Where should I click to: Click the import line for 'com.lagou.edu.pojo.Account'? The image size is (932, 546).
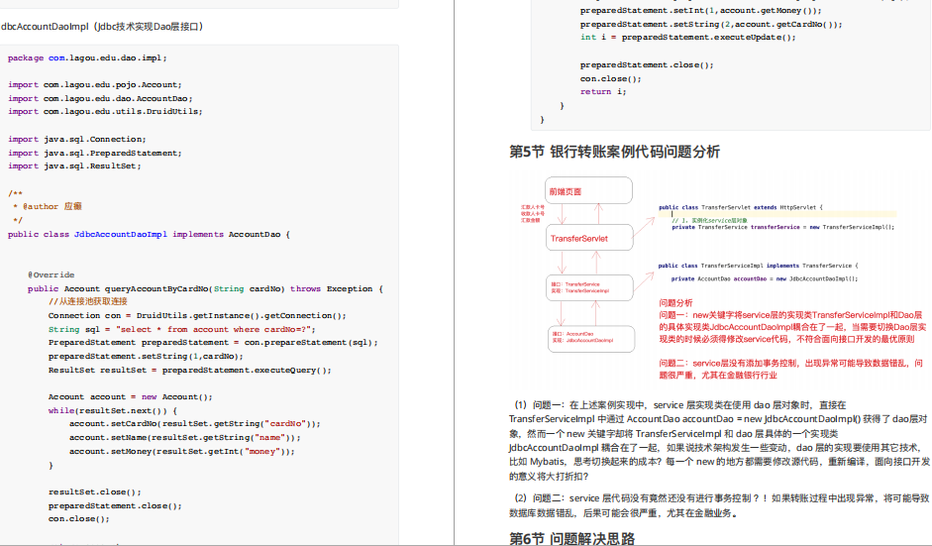click(x=95, y=84)
